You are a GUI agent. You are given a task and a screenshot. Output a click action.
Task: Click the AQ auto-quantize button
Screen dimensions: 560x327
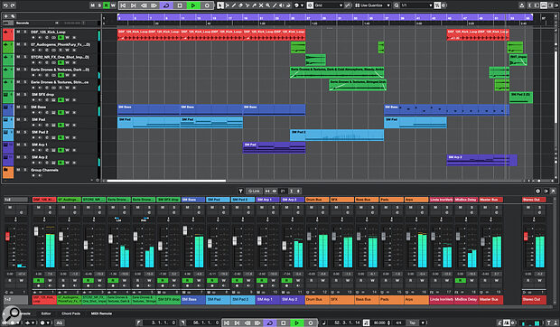click(x=60, y=322)
